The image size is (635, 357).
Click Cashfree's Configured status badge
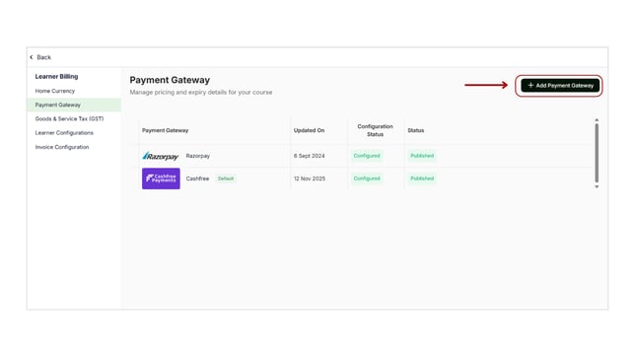367,178
